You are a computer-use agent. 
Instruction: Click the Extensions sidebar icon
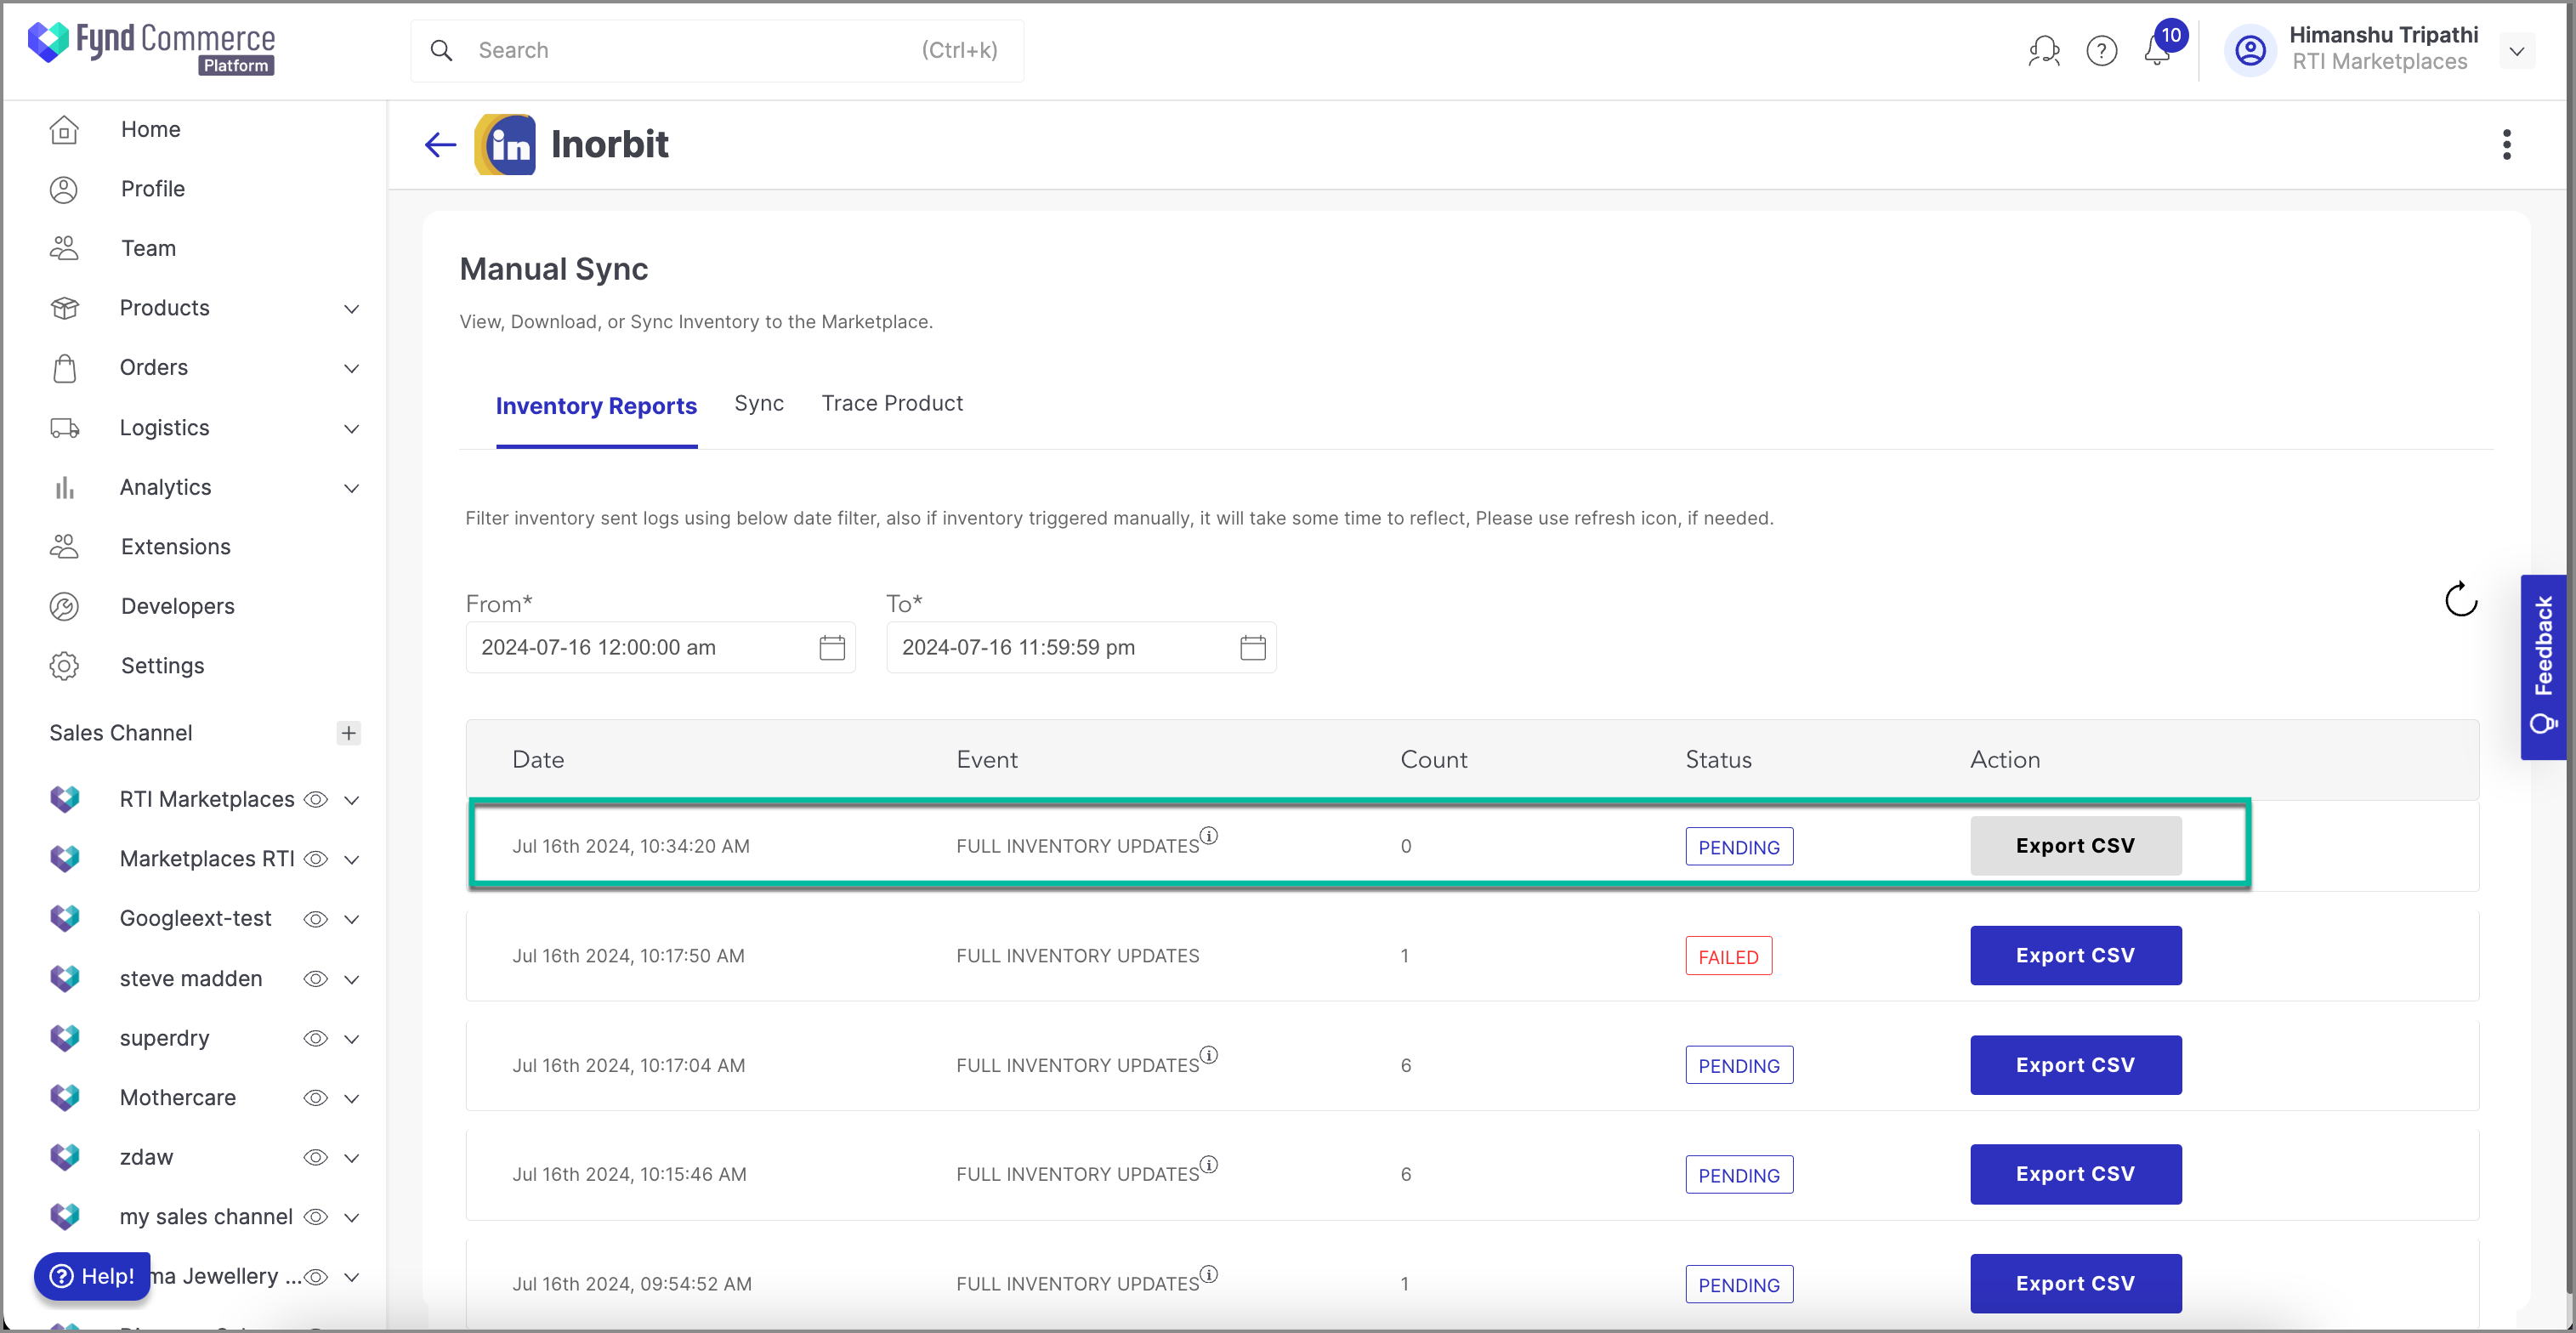(x=64, y=546)
